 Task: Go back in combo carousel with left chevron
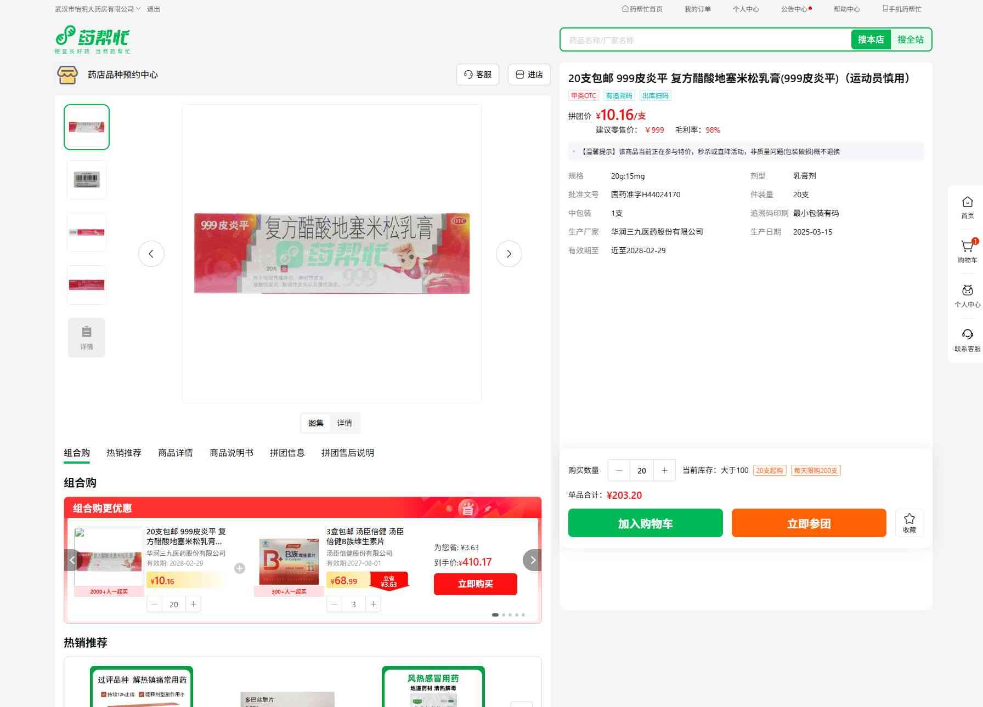click(x=72, y=560)
